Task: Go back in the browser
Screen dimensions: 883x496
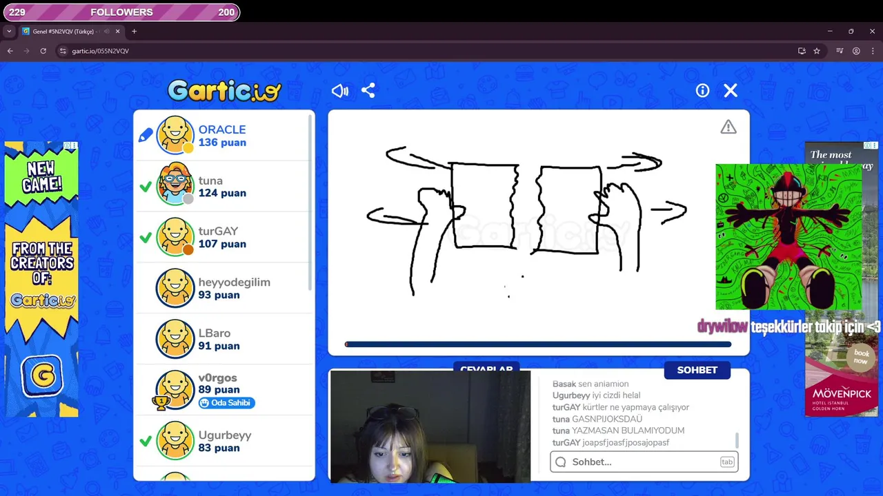Action: (10, 51)
